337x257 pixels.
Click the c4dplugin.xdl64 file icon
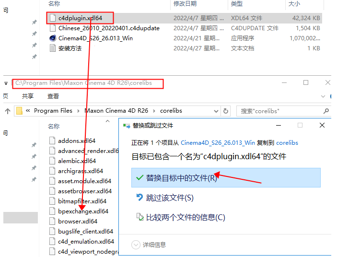[x=52, y=18]
